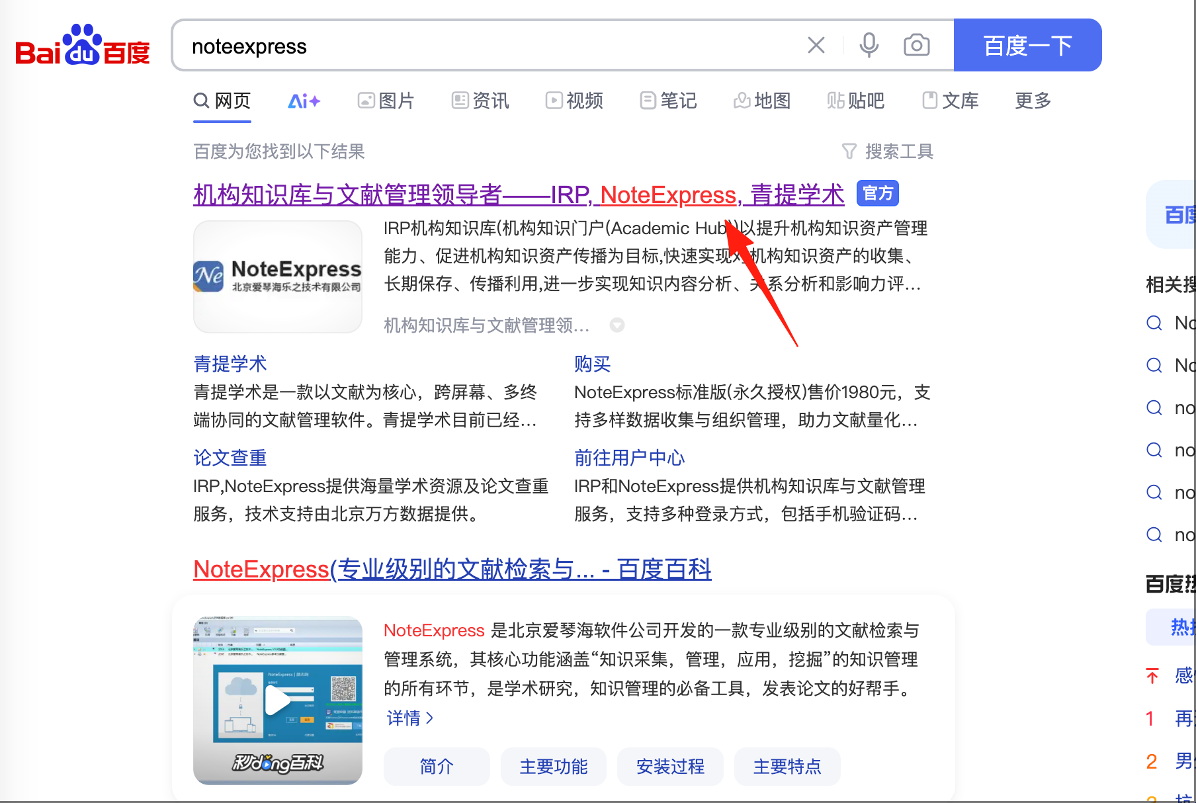The height and width of the screenshot is (803, 1196).
Task: Open the 机构知识库与文献管理领导者 result title
Action: coord(519,194)
